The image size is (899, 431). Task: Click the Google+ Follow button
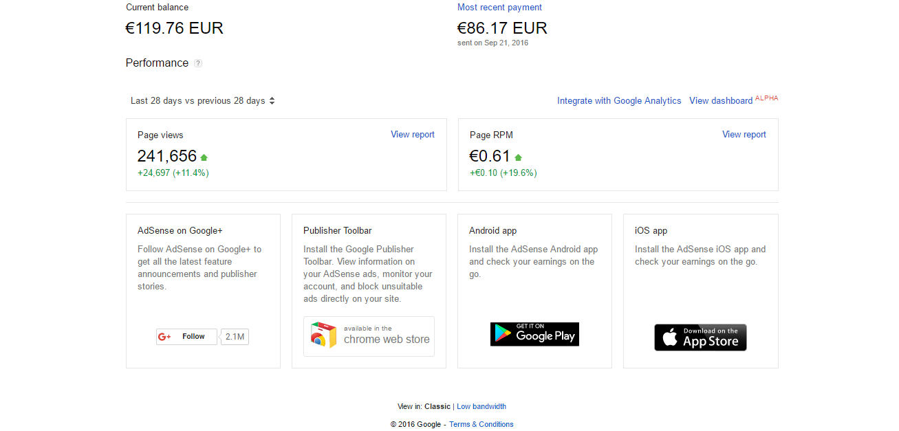pyautogui.click(x=186, y=337)
